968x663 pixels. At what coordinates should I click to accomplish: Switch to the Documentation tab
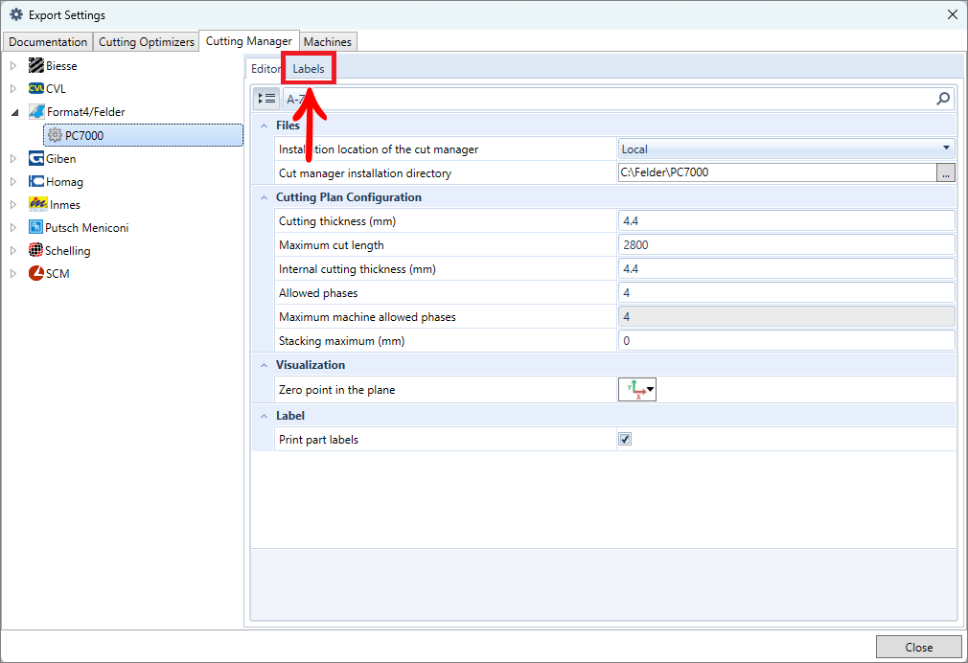coord(48,41)
